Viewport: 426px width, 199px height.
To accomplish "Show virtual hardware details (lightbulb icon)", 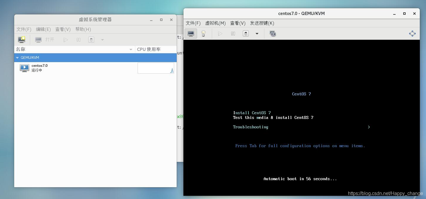I will tap(203, 34).
